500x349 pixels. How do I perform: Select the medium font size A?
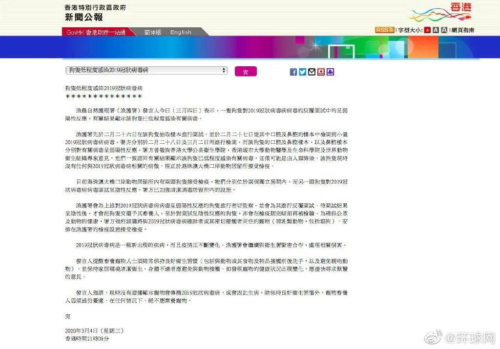coord(436,30)
